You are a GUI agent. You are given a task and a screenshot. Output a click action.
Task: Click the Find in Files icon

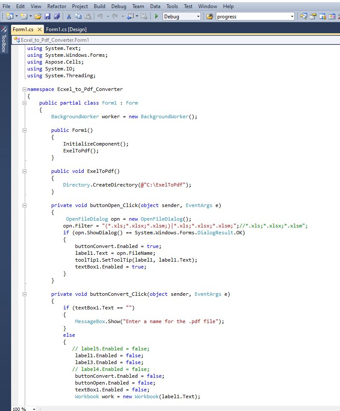209,17
